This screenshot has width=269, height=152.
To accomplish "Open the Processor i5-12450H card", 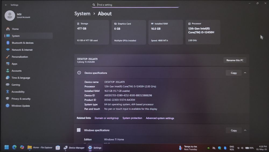I will click(x=203, y=32).
